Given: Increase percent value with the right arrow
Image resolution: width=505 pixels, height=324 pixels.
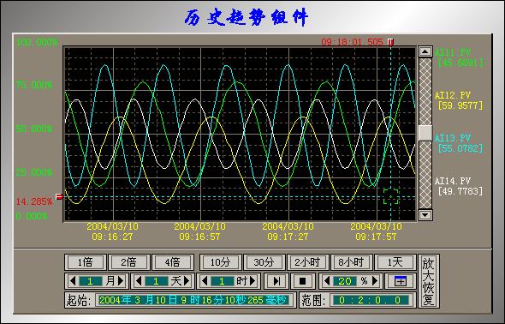Looking at the screenshot, I should (x=375, y=281).
